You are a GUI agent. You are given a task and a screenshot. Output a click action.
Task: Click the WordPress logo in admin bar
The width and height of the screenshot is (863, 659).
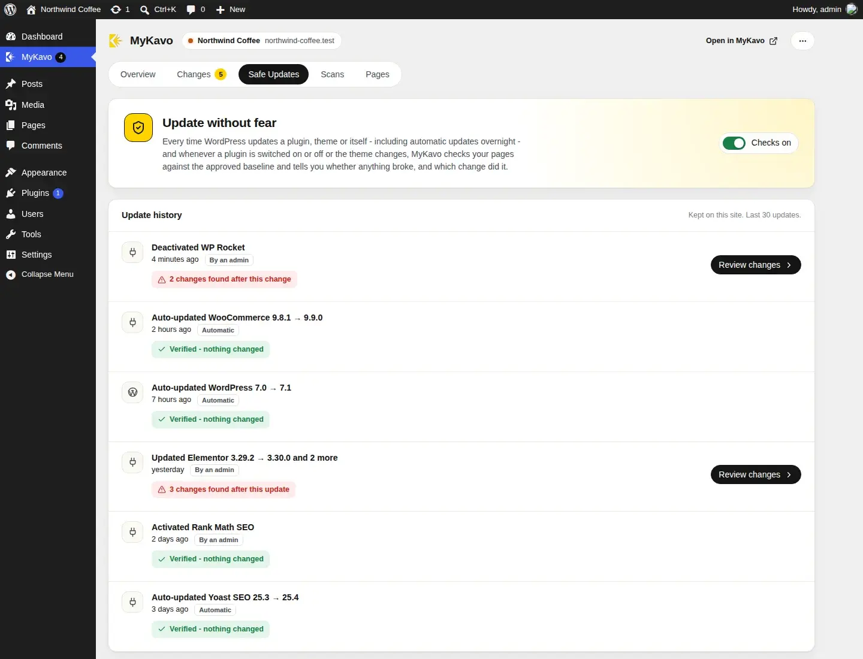10,10
